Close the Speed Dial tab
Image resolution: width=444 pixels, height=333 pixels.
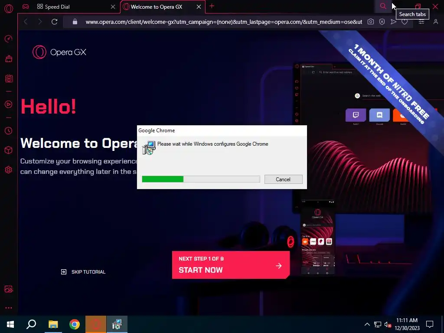113,7
